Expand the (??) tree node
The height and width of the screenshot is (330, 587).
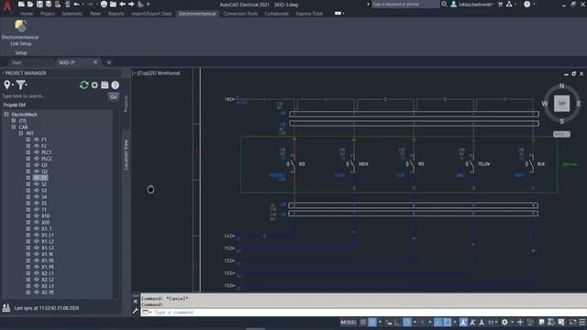14,120
